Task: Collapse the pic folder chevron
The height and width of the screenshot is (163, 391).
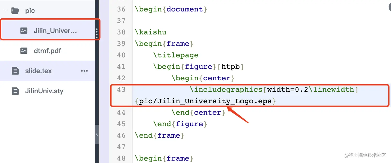Action: (6, 11)
